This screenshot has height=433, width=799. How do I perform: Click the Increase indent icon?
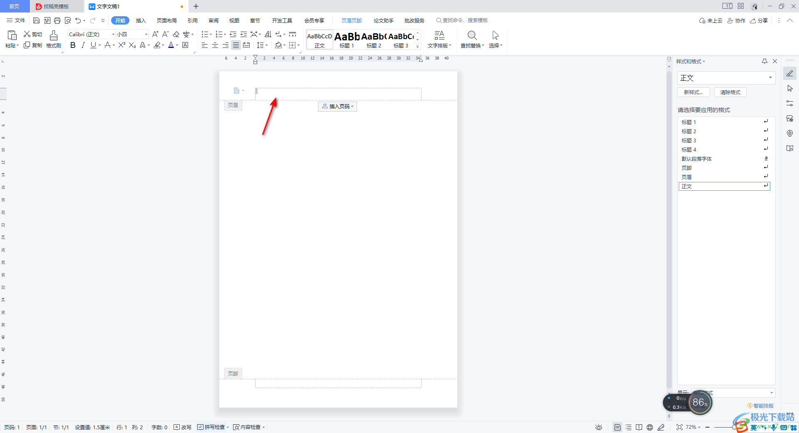point(243,34)
